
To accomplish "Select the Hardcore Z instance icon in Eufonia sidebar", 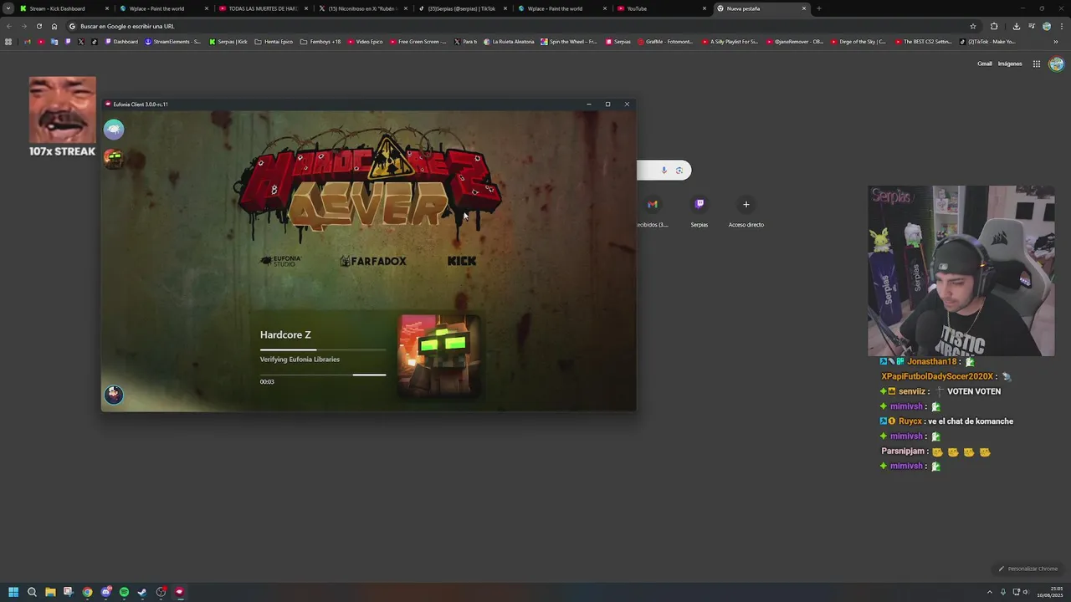I will tap(113, 157).
